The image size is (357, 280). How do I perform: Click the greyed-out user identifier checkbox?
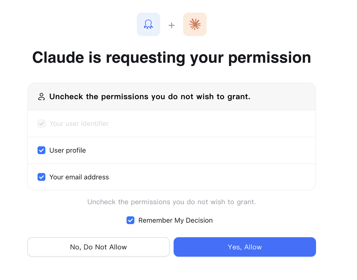coord(42,123)
